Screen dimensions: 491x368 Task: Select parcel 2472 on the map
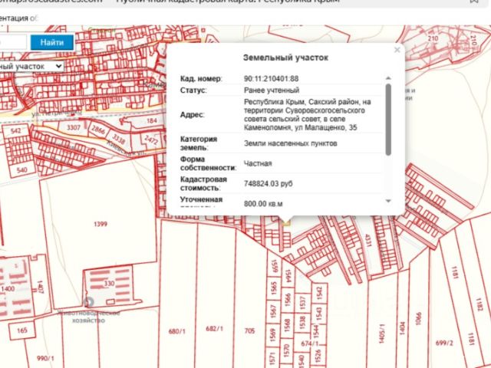click(x=151, y=140)
